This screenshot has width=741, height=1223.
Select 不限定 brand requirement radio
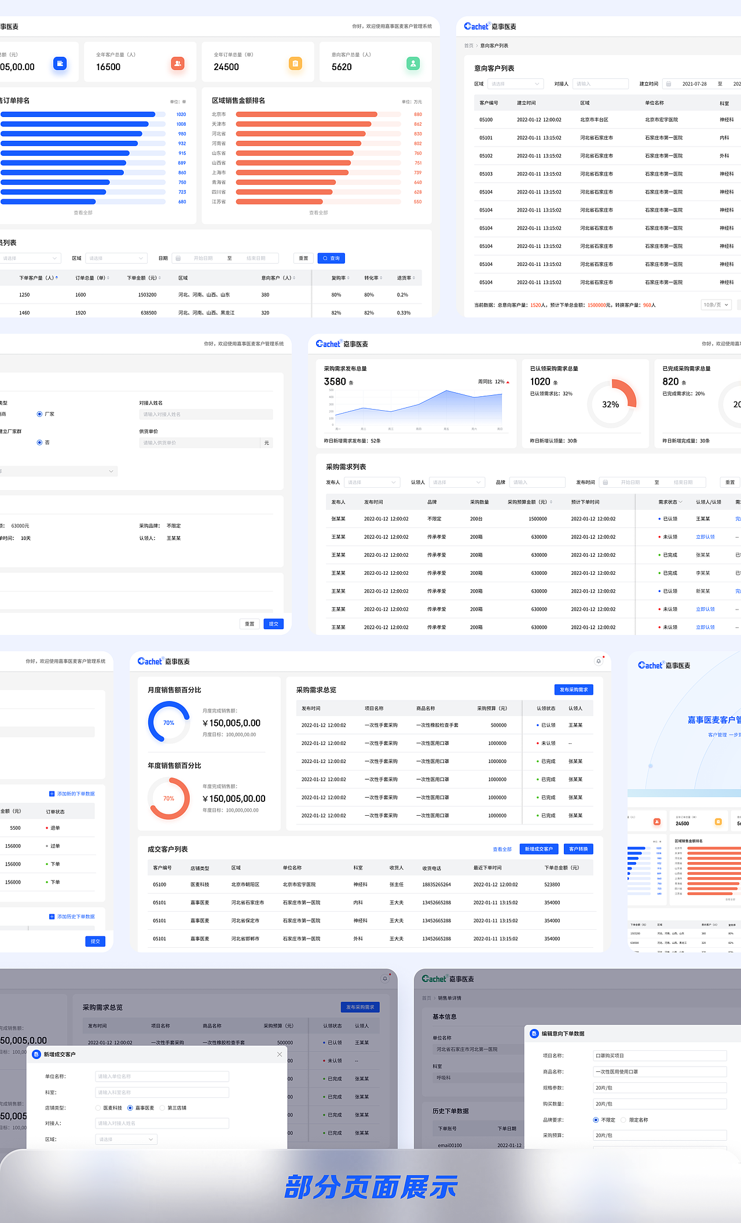(x=596, y=1120)
